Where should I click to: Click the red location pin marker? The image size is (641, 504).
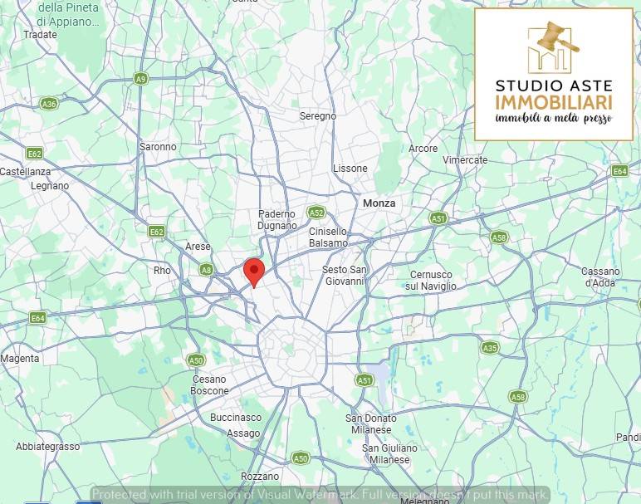point(254,273)
